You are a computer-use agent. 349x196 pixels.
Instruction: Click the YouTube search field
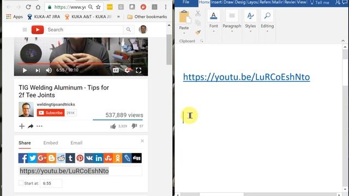click(85, 29)
